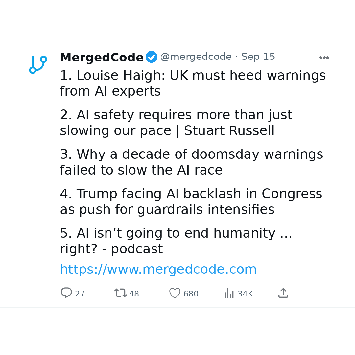Click the reply speech bubble icon
355x355 pixels.
[66, 293]
